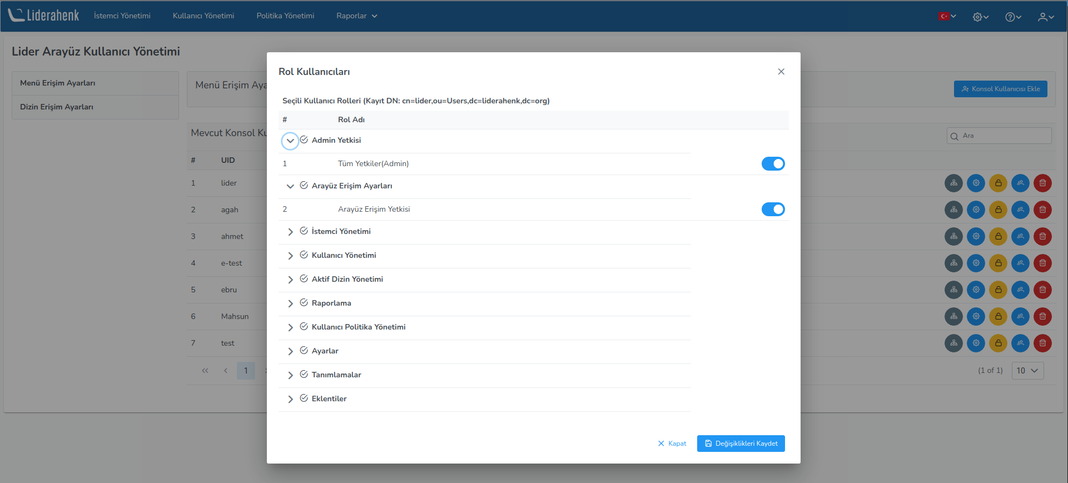Click the Kapat button in the dialog
Viewport: 1068px width, 483px height.
pyautogui.click(x=672, y=444)
